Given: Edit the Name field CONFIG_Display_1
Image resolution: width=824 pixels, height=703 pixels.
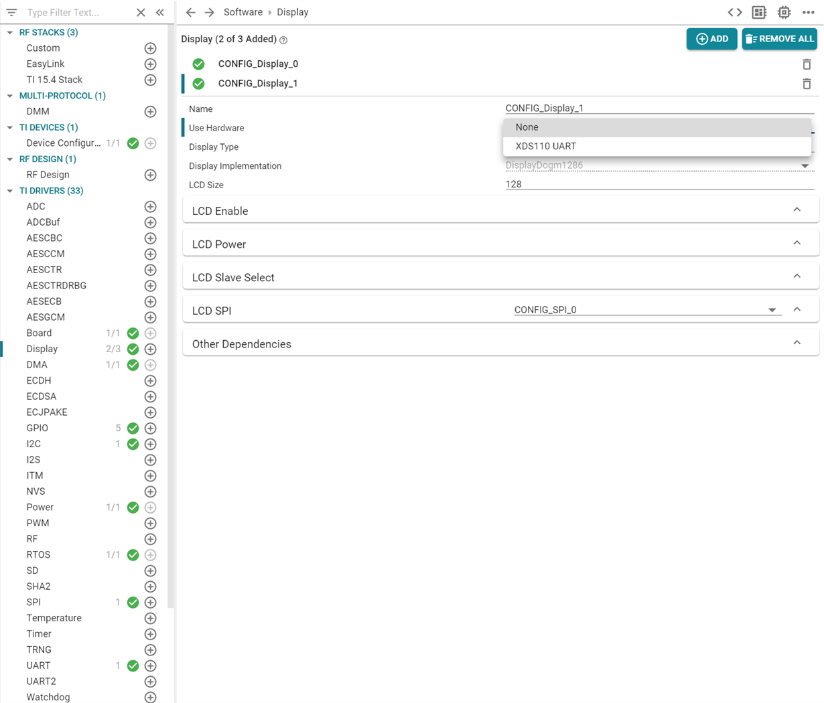Looking at the screenshot, I should pyautogui.click(x=660, y=108).
